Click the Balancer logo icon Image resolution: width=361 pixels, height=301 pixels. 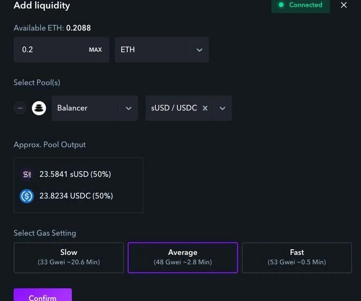[x=39, y=108]
